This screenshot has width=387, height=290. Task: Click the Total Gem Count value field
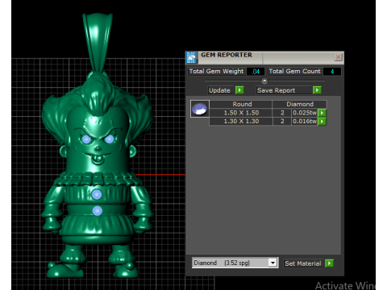[x=332, y=72]
